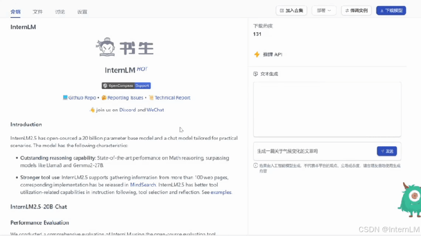Screen dimensions: 421x236
Task: Click the 微调实例 button
Action: [x=356, y=10]
